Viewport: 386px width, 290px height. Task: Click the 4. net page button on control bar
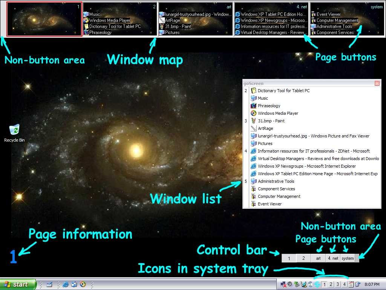pos(333,258)
